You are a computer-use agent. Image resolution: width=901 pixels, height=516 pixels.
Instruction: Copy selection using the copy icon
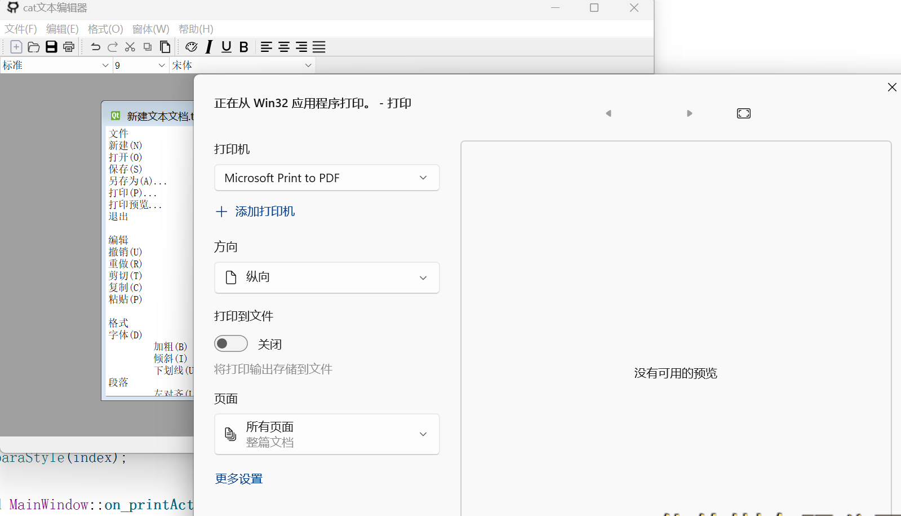coord(148,47)
